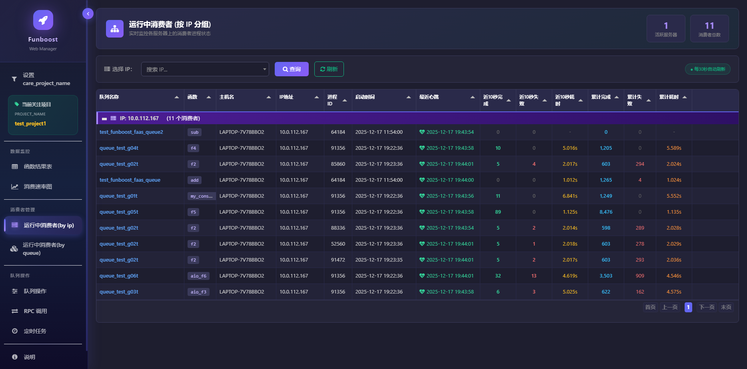Open the function results table icon
This screenshot has width=747, height=369.
[x=15, y=167]
